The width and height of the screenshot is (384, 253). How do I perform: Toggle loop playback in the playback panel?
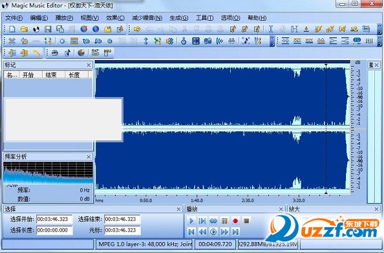click(x=213, y=221)
